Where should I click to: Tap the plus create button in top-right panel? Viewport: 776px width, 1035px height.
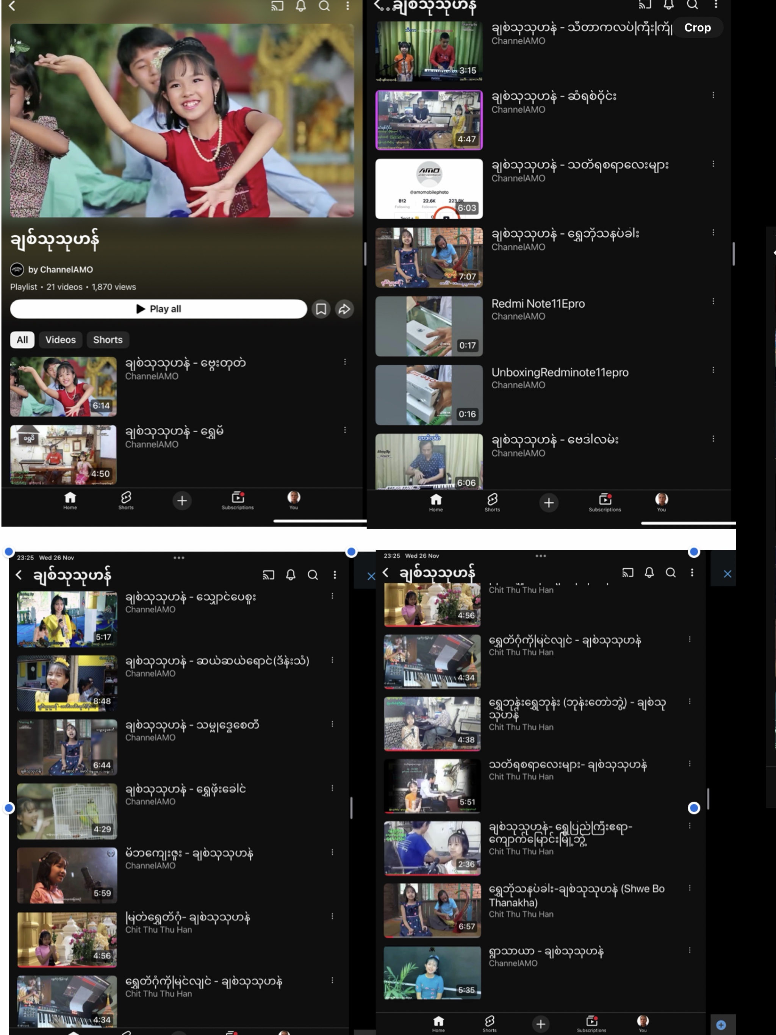coord(549,502)
